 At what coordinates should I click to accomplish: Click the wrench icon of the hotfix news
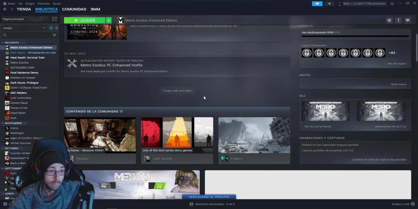tap(72, 63)
